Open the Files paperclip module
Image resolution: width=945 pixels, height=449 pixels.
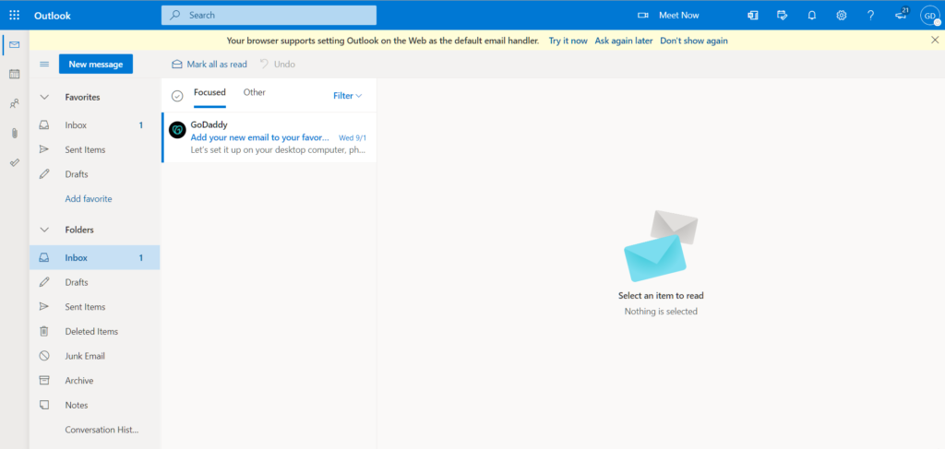pyautogui.click(x=15, y=133)
